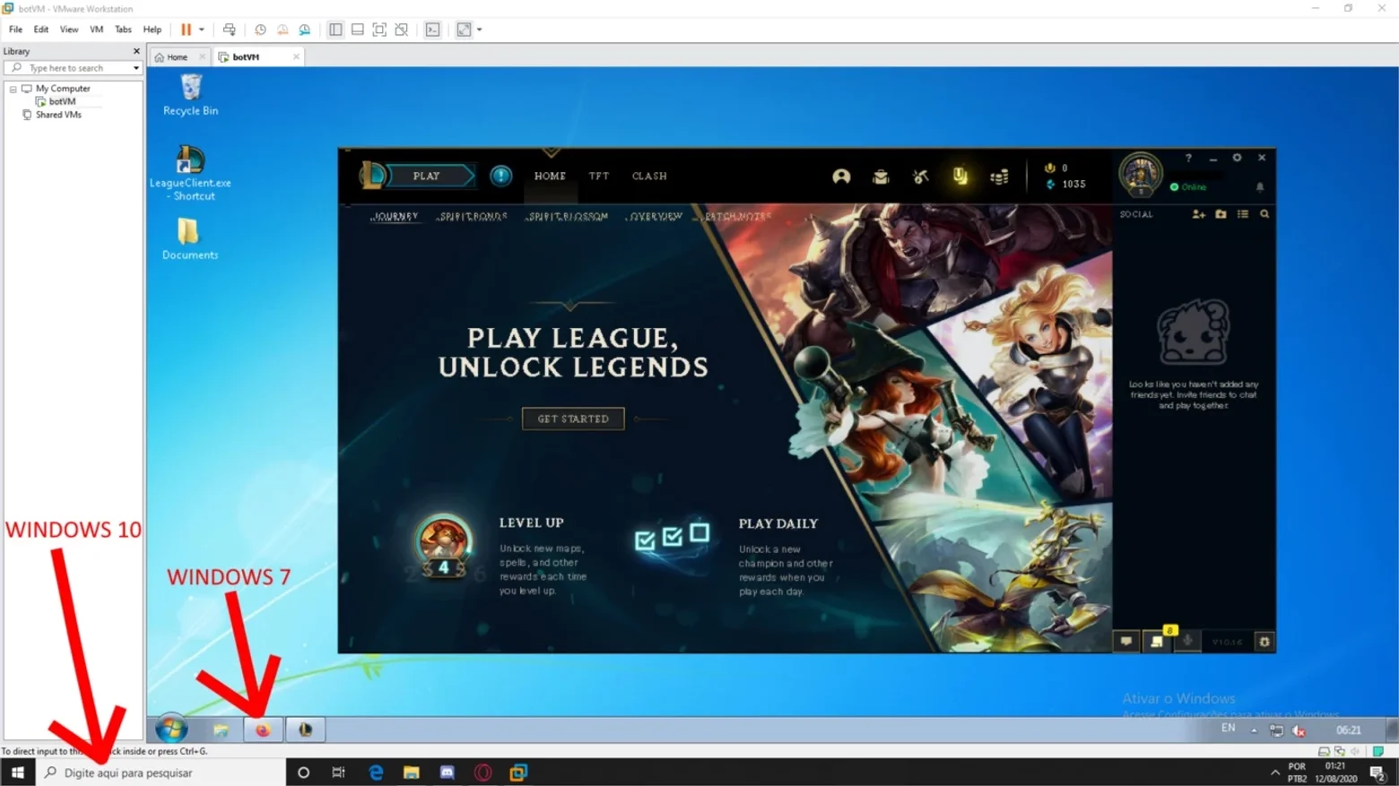Select the Overview sub-tab
Image resolution: width=1399 pixels, height=786 pixels.
click(x=656, y=216)
